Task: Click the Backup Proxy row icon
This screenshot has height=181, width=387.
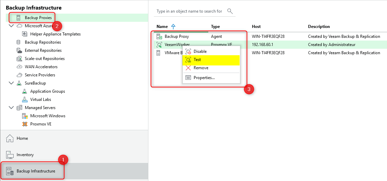Action: click(159, 36)
